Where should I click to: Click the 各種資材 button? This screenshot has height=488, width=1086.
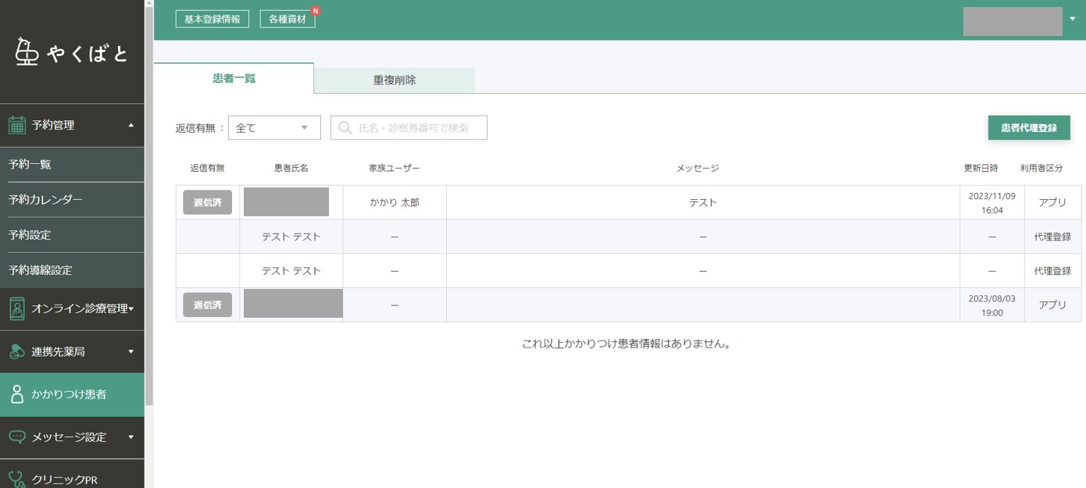[288, 20]
